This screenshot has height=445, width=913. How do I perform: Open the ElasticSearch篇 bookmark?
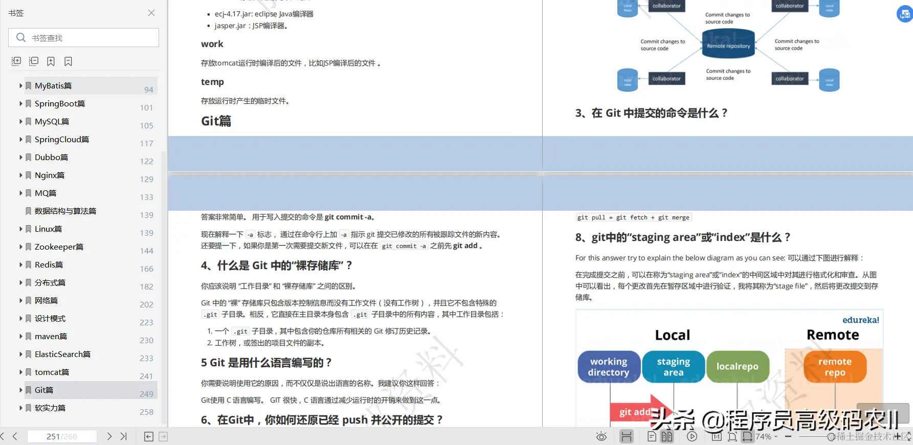pyautogui.click(x=62, y=354)
